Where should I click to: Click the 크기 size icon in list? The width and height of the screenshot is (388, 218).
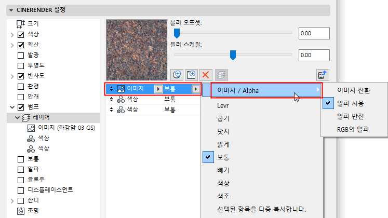[x=21, y=24]
